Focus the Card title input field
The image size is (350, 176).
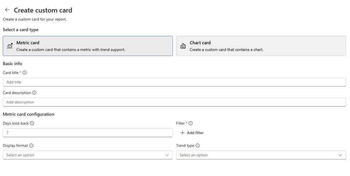[x=174, y=82]
